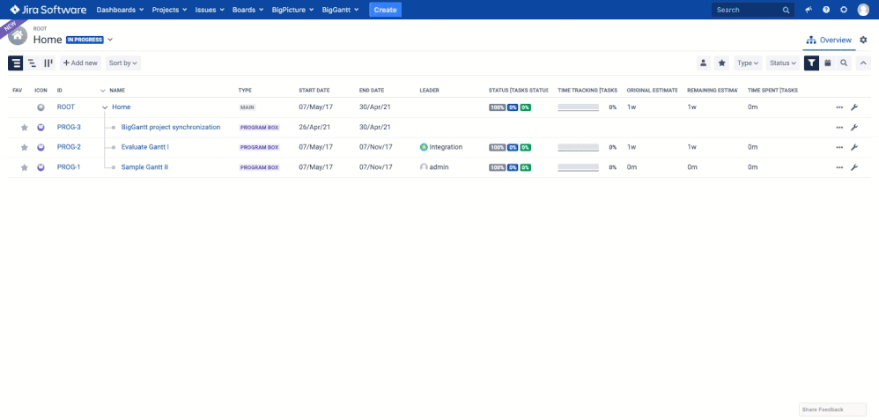This screenshot has height=420, width=879.
Task: Toggle the favorites star filter
Action: pos(722,63)
